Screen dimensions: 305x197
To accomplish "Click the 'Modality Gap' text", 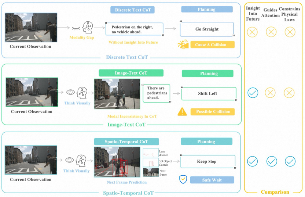I will point(82,37).
